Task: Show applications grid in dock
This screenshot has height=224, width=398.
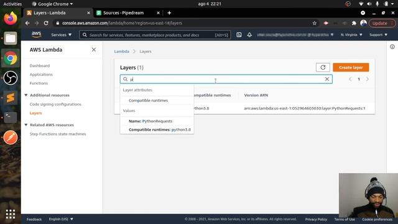Action: (11, 214)
